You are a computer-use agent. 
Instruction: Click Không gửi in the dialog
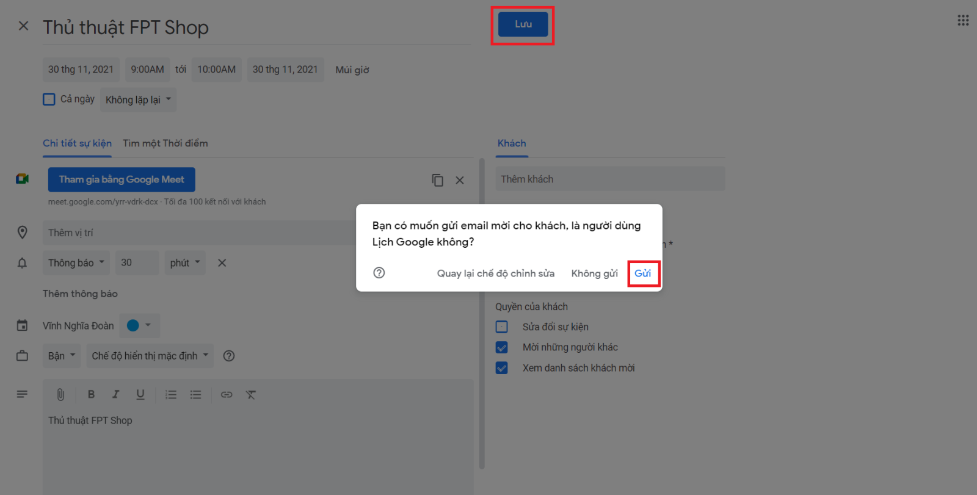tap(595, 273)
